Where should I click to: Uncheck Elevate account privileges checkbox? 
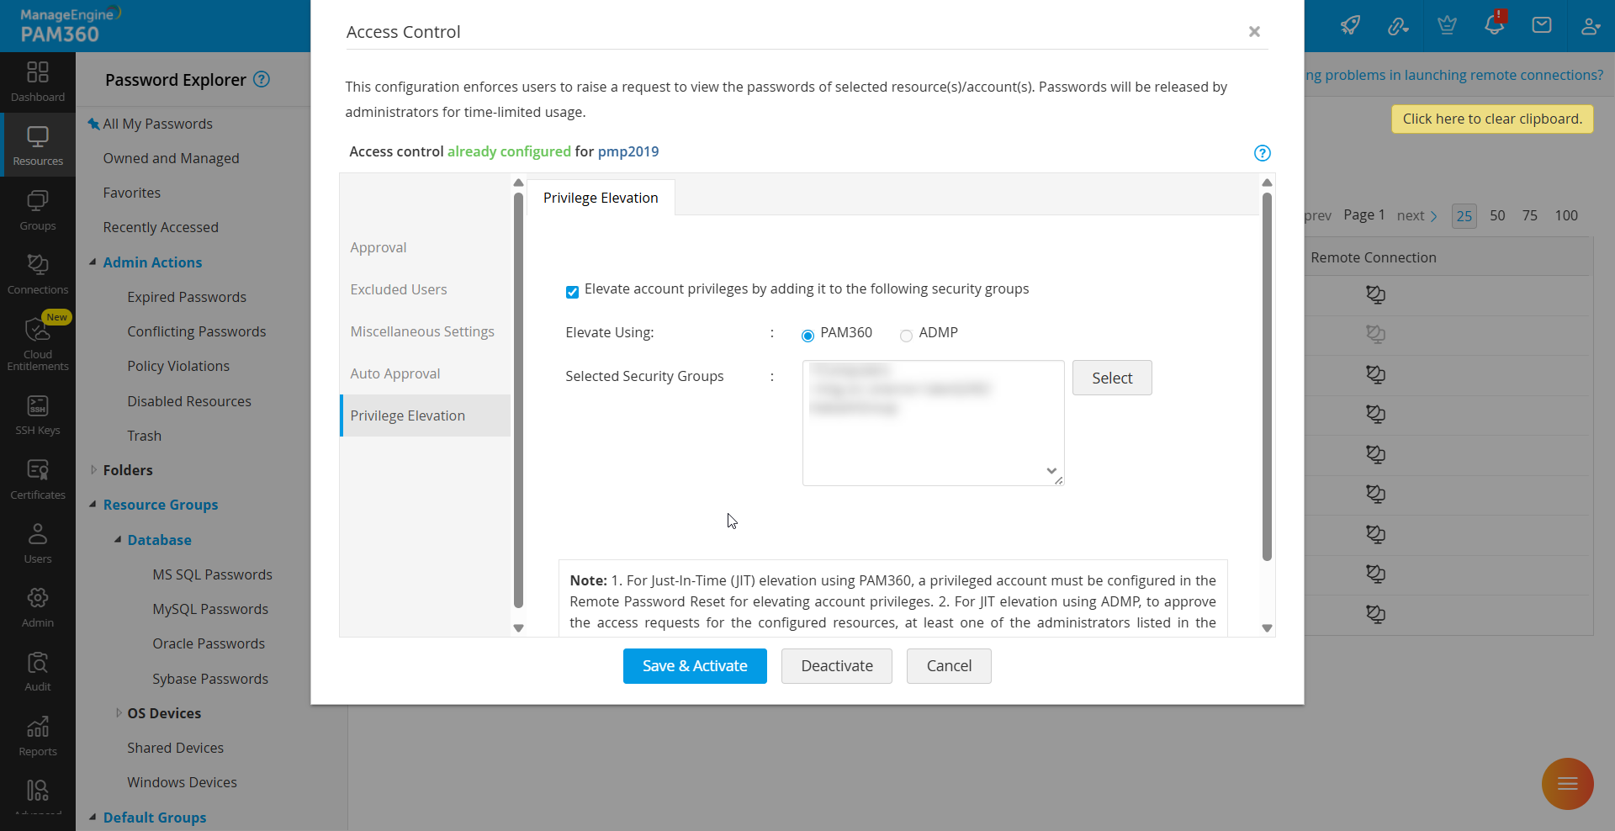[x=572, y=292]
